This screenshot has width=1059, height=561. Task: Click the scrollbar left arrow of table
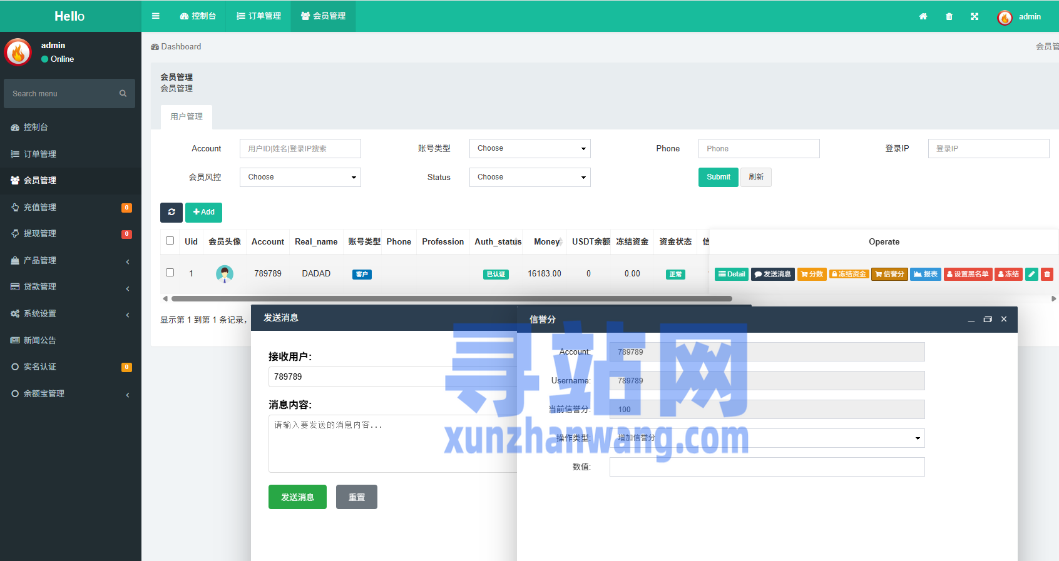(x=165, y=299)
